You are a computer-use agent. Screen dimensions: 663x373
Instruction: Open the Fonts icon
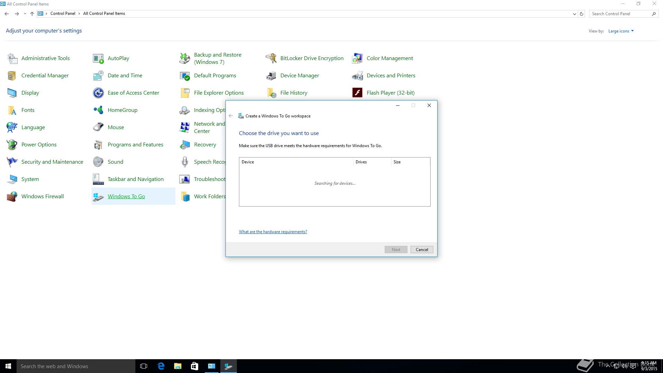(x=12, y=110)
